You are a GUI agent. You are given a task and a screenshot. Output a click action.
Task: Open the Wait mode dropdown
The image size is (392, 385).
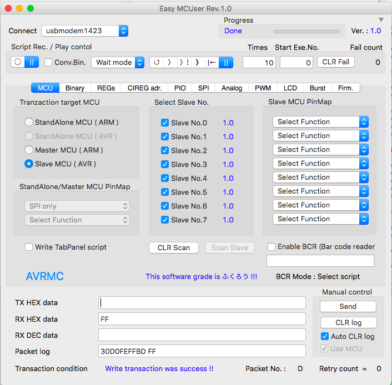point(118,63)
